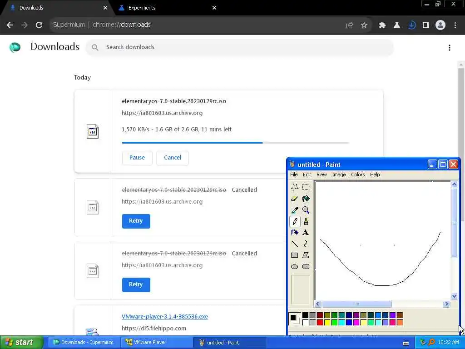Image resolution: width=465 pixels, height=349 pixels.
Task: Pick the yellow color swatch in Paint palette
Action: point(327,322)
